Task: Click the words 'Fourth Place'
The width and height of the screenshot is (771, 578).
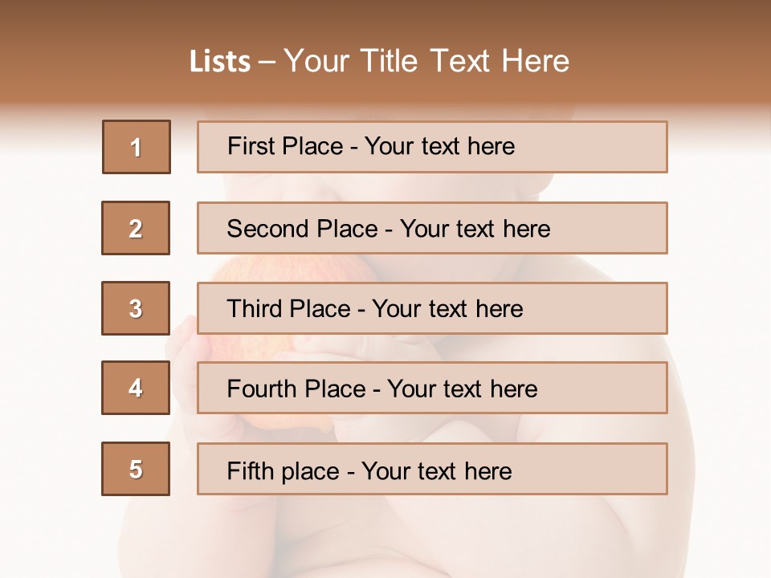Action: click(x=296, y=389)
